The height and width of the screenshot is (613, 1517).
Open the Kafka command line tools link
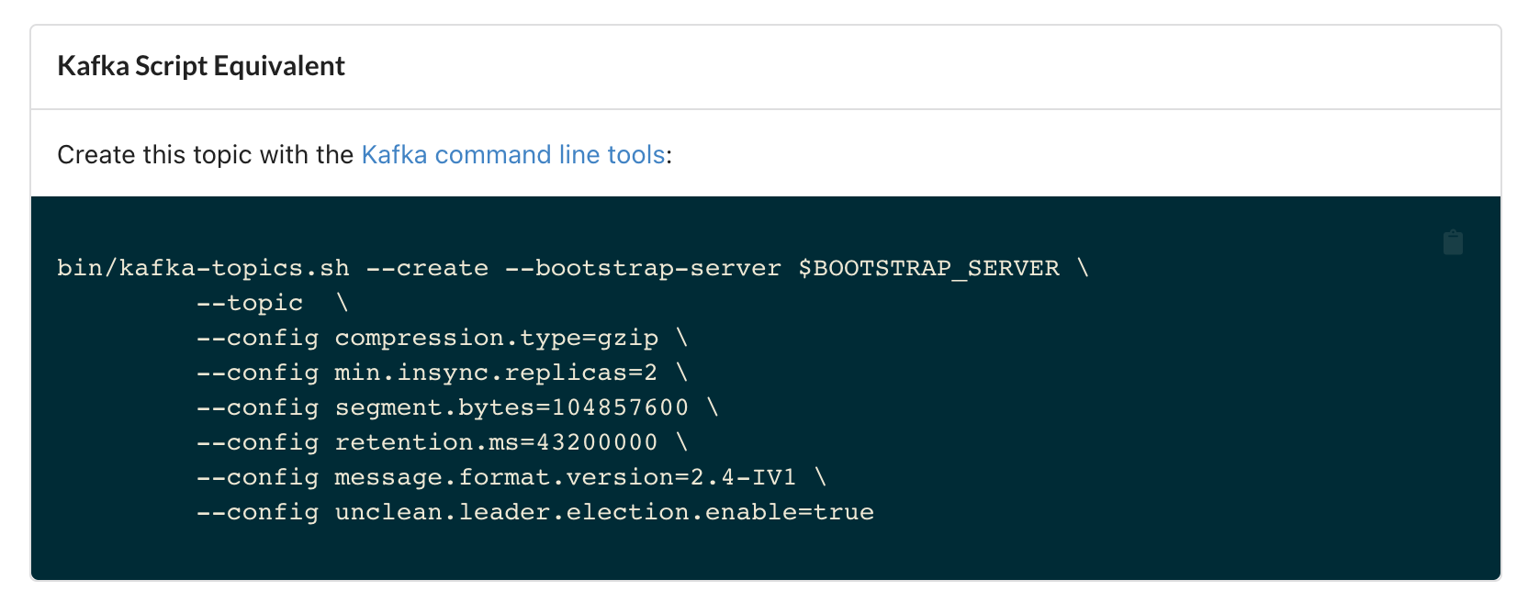pyautogui.click(x=512, y=154)
